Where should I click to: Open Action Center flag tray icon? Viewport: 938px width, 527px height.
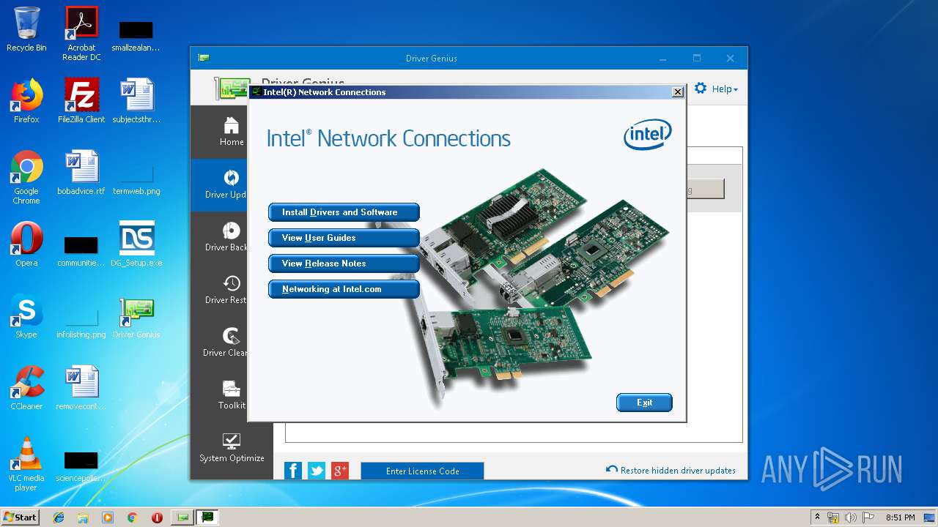868,517
